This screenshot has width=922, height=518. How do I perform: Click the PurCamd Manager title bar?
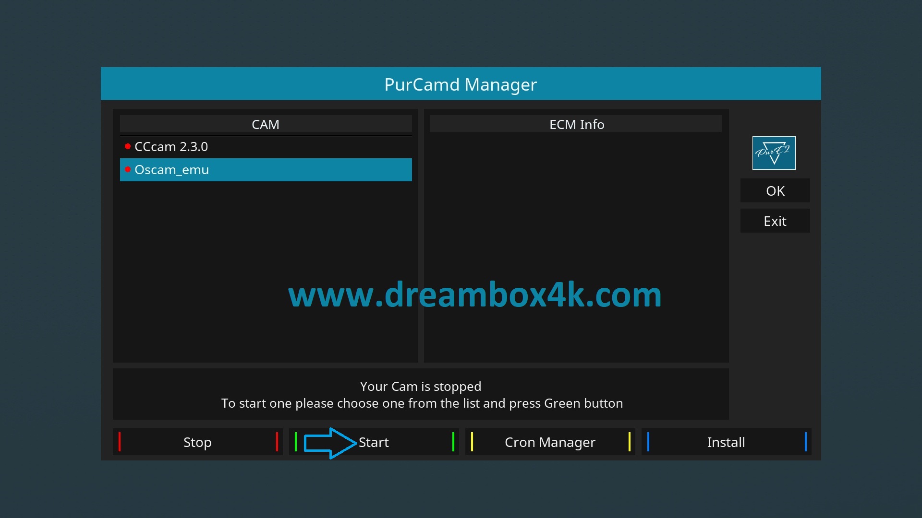pyautogui.click(x=461, y=84)
